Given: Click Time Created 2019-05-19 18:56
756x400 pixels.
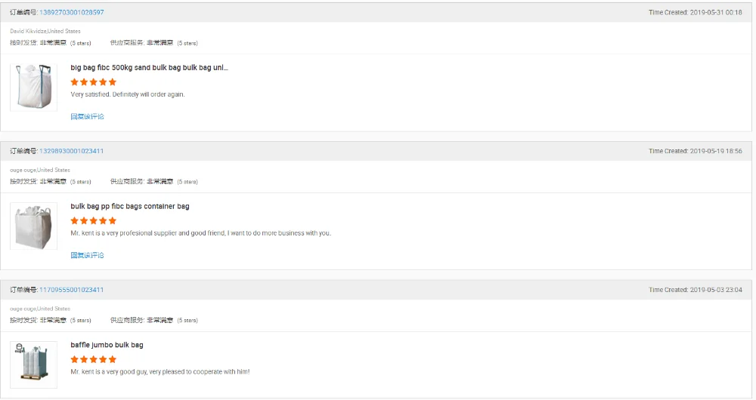Looking at the screenshot, I should 695,151.
